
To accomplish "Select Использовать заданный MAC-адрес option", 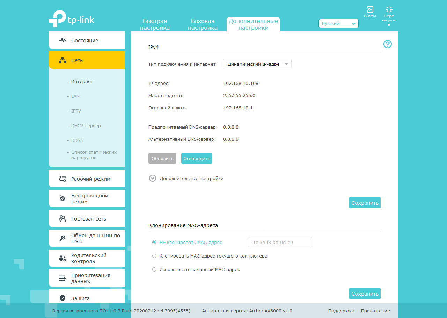I will (x=154, y=269).
